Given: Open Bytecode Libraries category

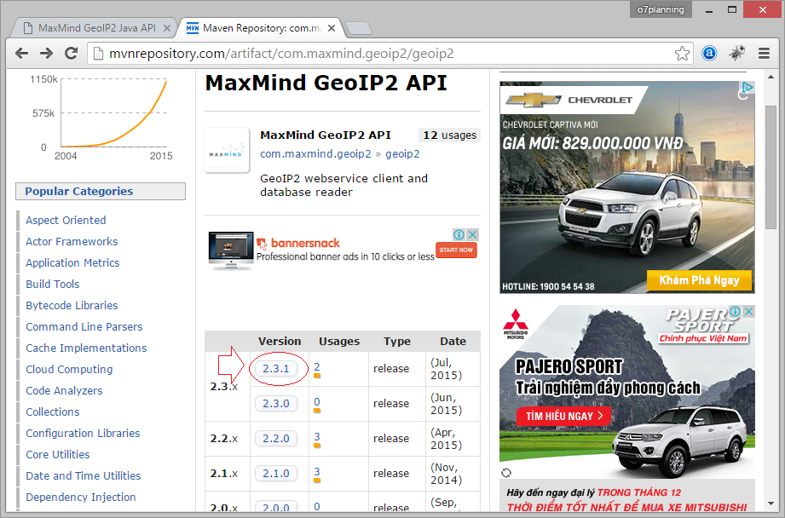Looking at the screenshot, I should (72, 306).
